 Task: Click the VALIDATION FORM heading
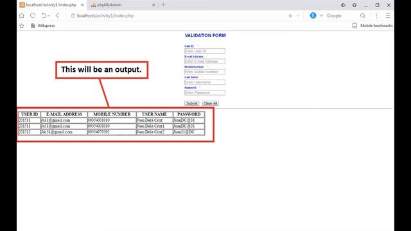pyautogui.click(x=205, y=35)
